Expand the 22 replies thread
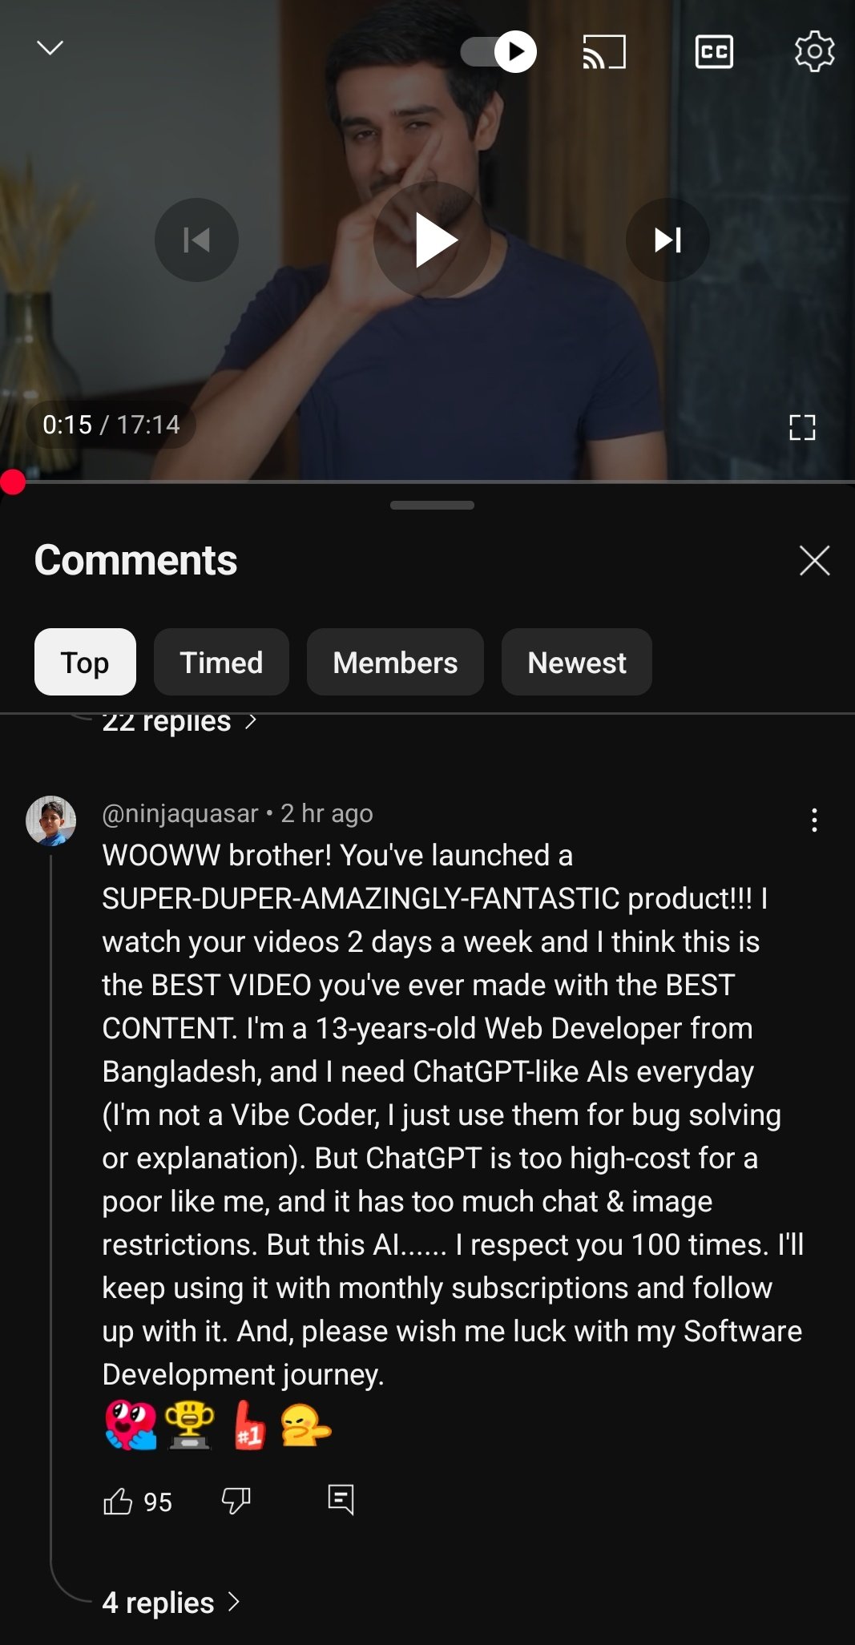The height and width of the screenshot is (1645, 855). [x=179, y=723]
